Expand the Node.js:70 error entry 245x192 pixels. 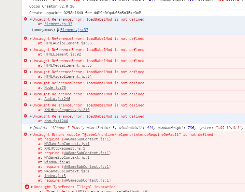pyautogui.click(x=31, y=83)
